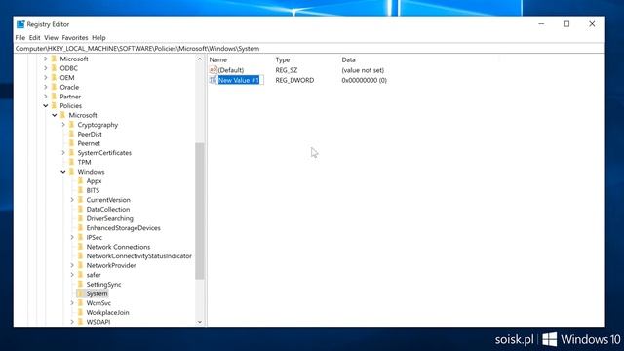The width and height of the screenshot is (624, 351).
Task: Click the (Default) string value icon
Action: click(x=214, y=70)
